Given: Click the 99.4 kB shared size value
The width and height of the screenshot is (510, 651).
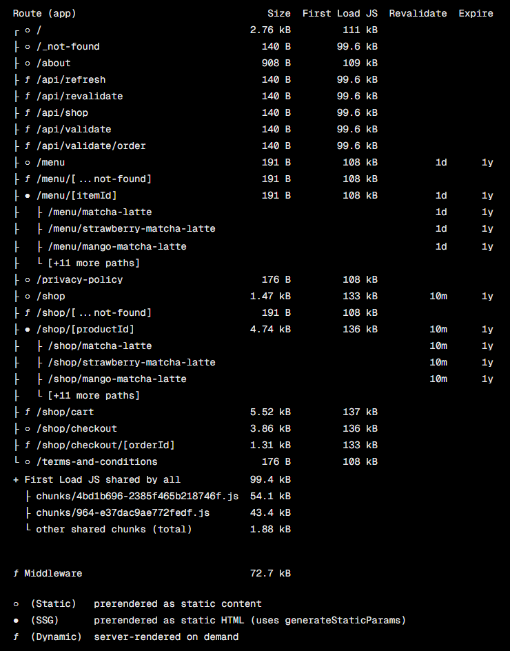Looking at the screenshot, I should click(x=270, y=480).
